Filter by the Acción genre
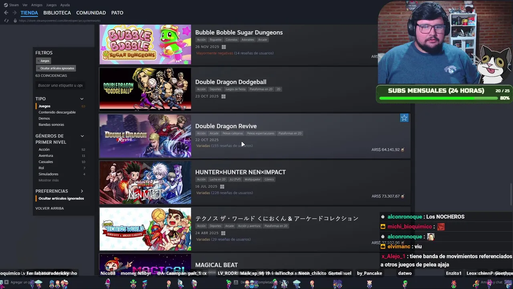The height and width of the screenshot is (289, 513). coord(44,150)
